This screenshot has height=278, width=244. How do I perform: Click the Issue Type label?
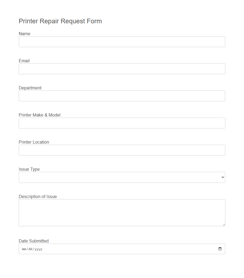tap(29, 169)
